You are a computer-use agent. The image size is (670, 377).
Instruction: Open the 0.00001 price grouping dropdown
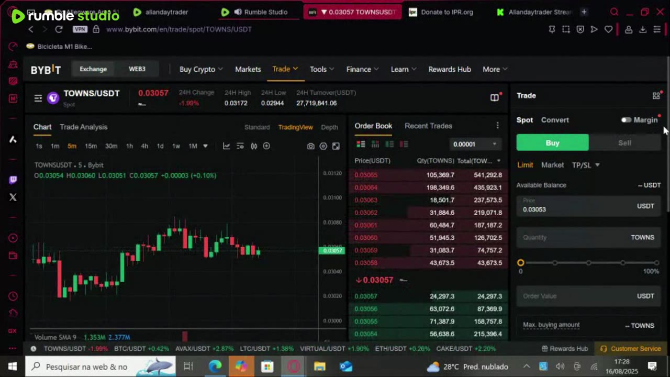474,144
